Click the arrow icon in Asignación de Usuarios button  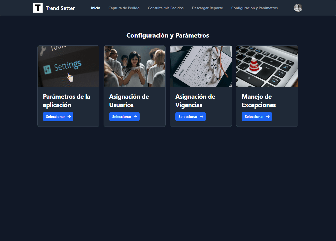point(135,117)
